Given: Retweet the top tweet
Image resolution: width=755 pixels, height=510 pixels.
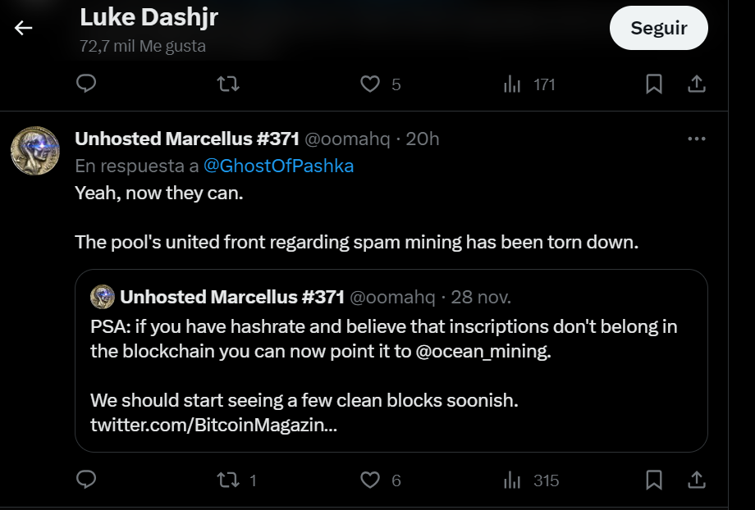Looking at the screenshot, I should (228, 84).
